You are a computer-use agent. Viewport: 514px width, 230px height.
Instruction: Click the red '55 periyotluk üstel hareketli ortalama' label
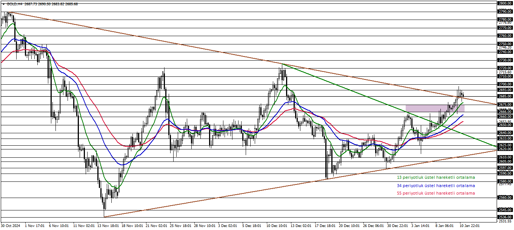click(436, 193)
